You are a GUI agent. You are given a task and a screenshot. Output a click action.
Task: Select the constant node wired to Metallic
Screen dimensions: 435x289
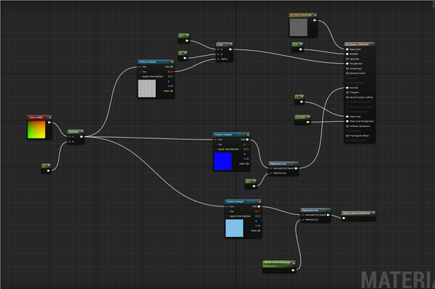point(298,47)
